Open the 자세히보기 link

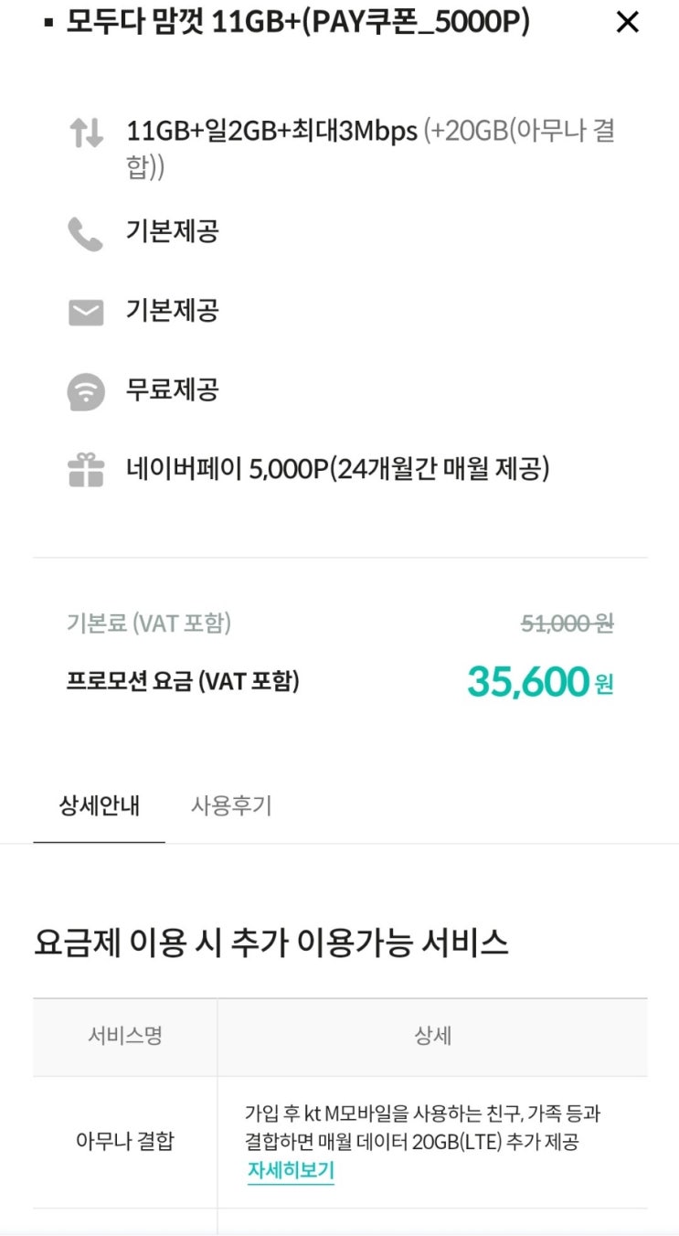pyautogui.click(x=291, y=1170)
